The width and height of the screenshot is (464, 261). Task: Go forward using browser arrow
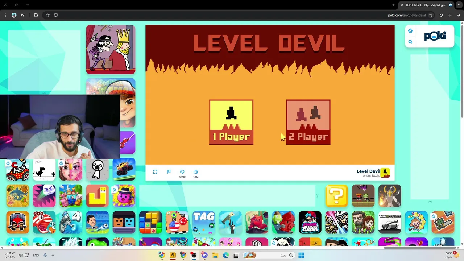[450, 15]
